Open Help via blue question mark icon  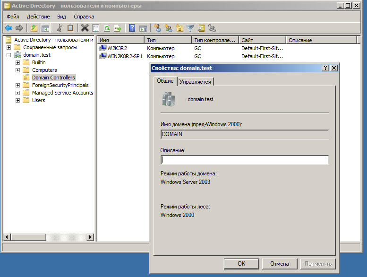[132, 28]
